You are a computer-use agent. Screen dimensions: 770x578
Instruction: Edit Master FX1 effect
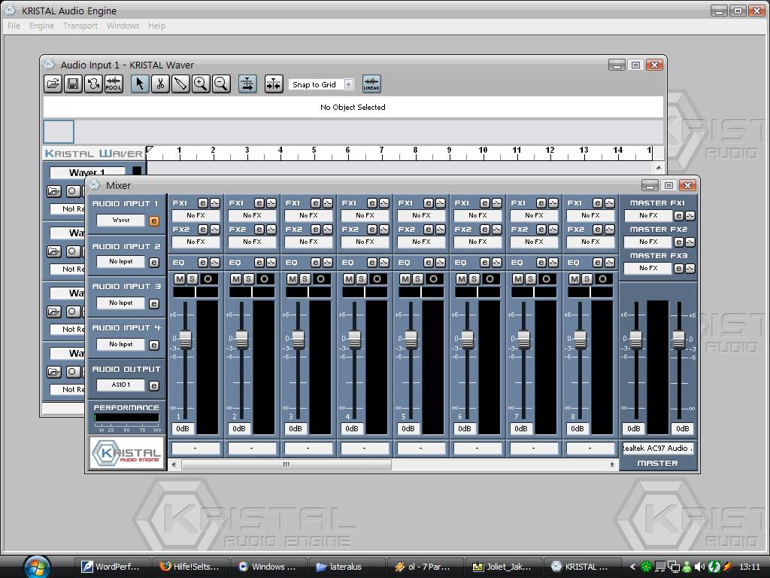pos(679,216)
